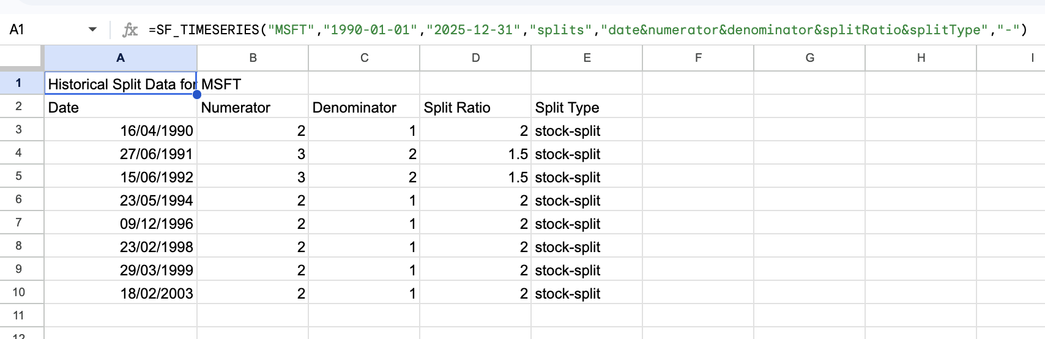The height and width of the screenshot is (339, 1045).
Task: Click the 'Numerator' header cell
Action: tap(253, 106)
